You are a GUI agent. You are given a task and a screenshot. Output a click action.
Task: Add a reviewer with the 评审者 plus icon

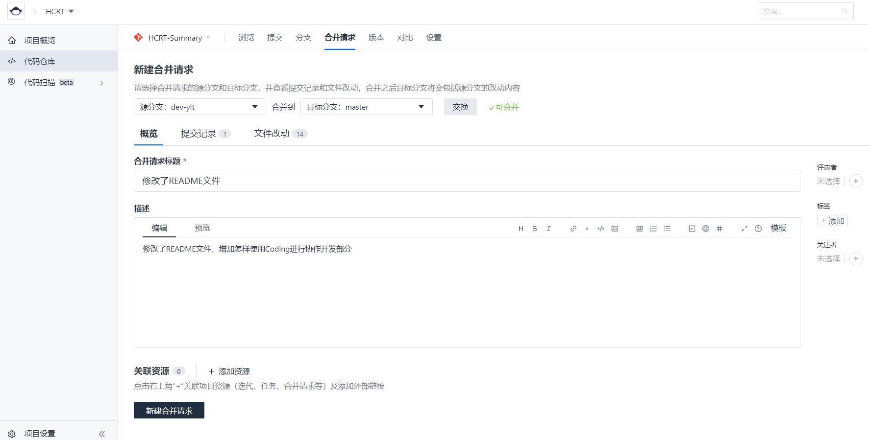point(856,181)
